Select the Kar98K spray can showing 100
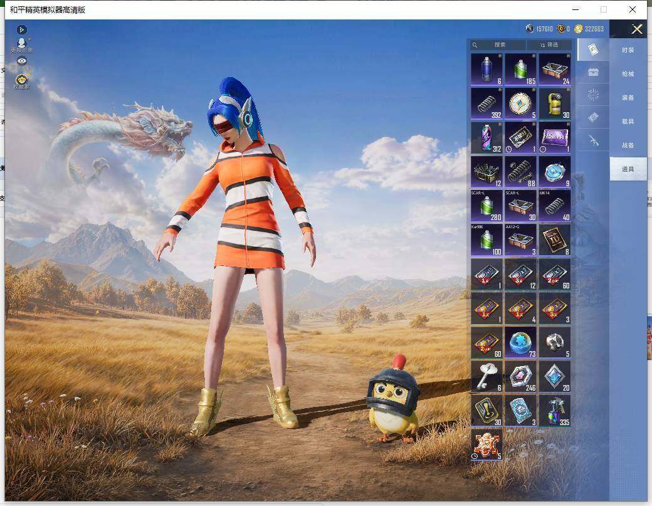The image size is (652, 506). (x=486, y=240)
